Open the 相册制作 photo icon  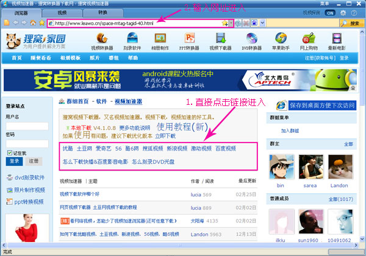click(x=160, y=38)
